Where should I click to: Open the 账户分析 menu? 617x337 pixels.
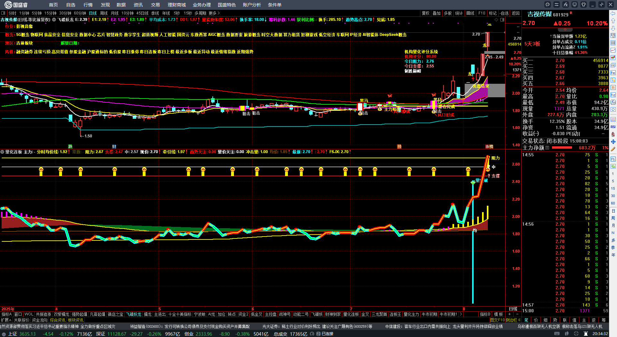coord(252,5)
